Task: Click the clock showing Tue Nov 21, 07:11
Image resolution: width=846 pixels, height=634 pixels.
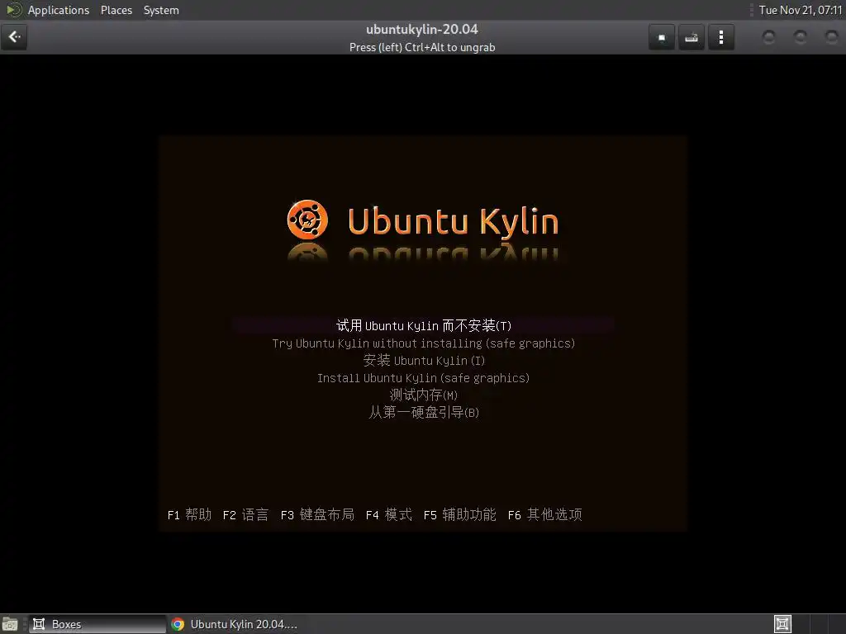Action: point(800,10)
